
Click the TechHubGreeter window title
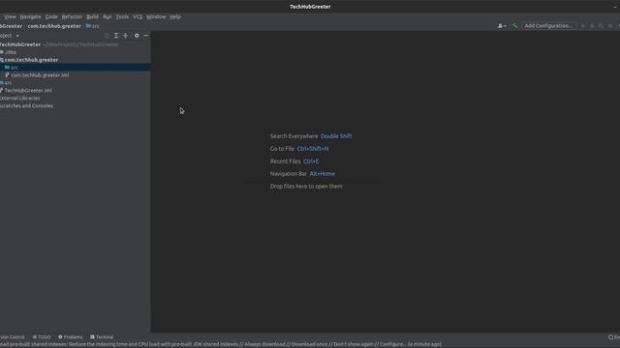[x=310, y=7]
